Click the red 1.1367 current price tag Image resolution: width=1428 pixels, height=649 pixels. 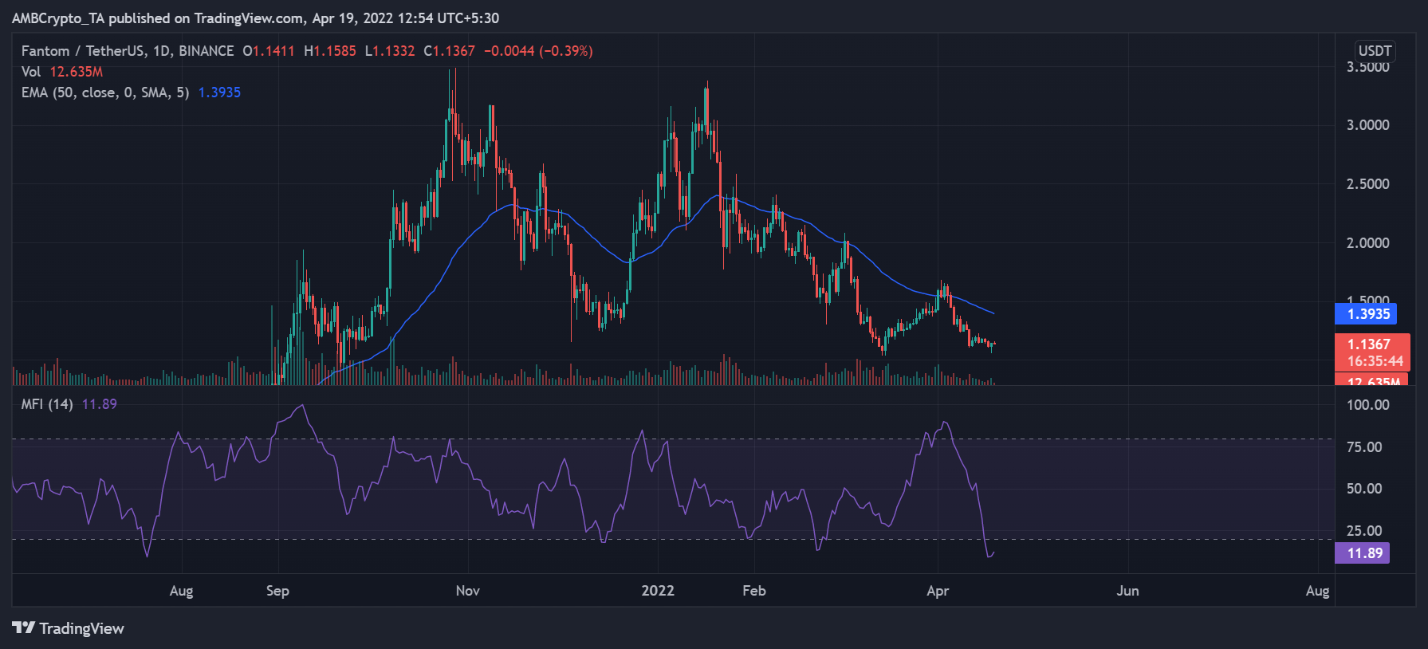point(1372,352)
